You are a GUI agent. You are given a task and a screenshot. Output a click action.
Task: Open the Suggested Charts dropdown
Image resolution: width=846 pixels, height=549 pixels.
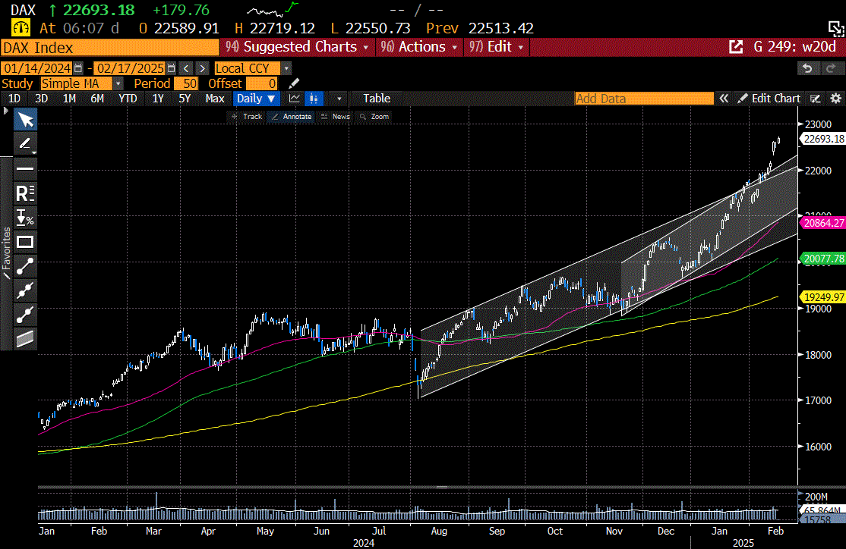click(298, 47)
